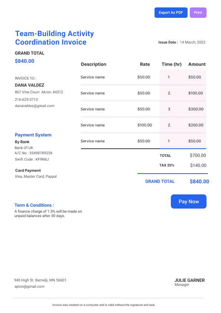Click the email danavaldez@gmail.com
221x313 pixels.
click(35, 106)
